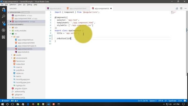This screenshot has height=106, width=188.
Task: Open the Action Center notification icon
Action: (x=183, y=104)
